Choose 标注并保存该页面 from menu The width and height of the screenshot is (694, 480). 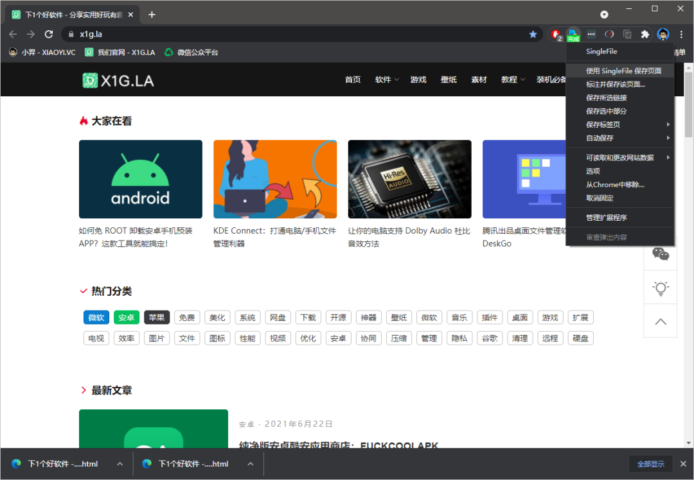click(x=620, y=84)
